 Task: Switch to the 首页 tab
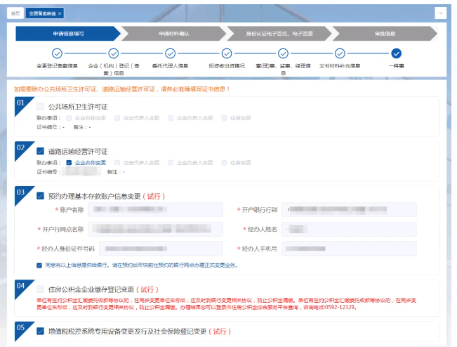click(15, 13)
